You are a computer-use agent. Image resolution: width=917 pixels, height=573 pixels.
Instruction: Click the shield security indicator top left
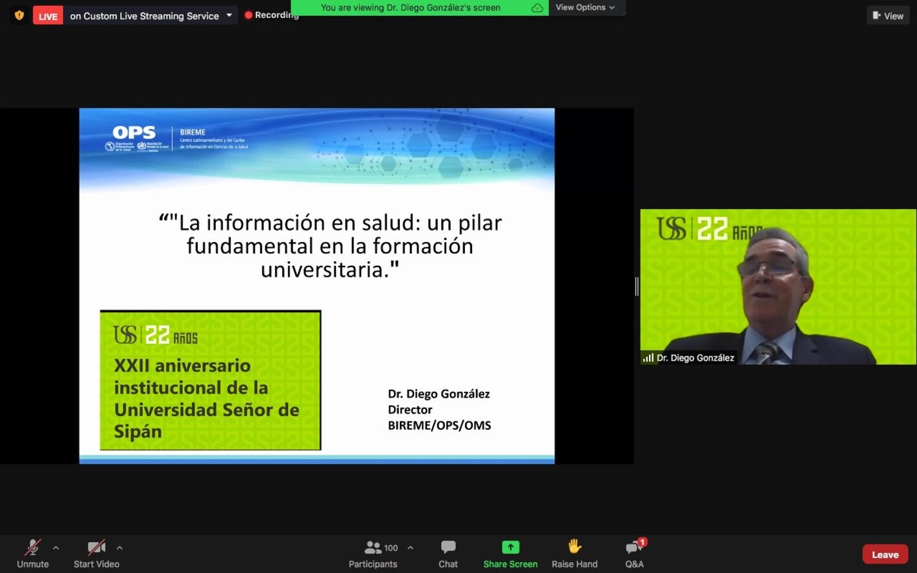[x=18, y=14]
